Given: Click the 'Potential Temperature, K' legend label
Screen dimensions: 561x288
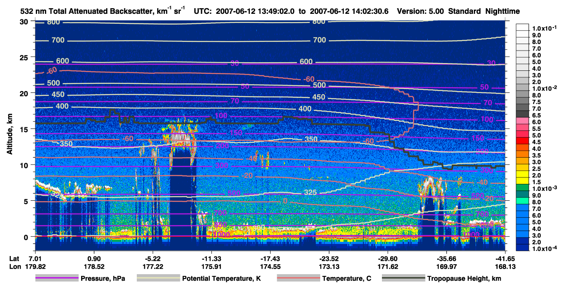Looking at the screenshot, I should (222, 279).
